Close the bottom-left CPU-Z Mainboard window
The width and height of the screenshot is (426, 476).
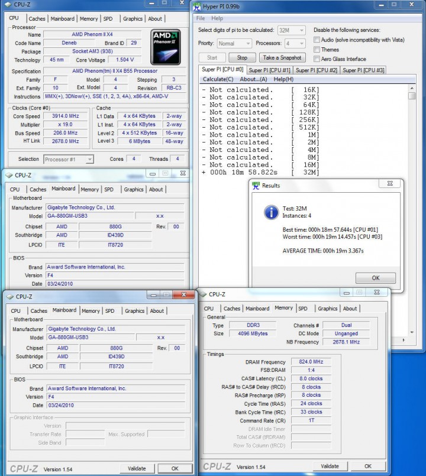point(183,294)
